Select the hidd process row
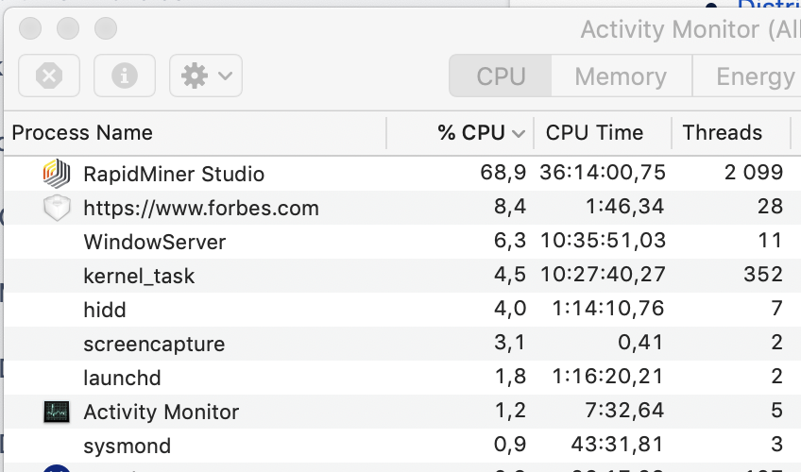 pos(402,310)
